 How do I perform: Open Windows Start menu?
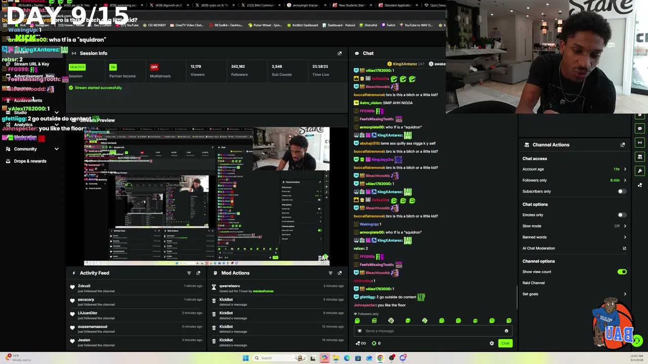(x=246, y=358)
